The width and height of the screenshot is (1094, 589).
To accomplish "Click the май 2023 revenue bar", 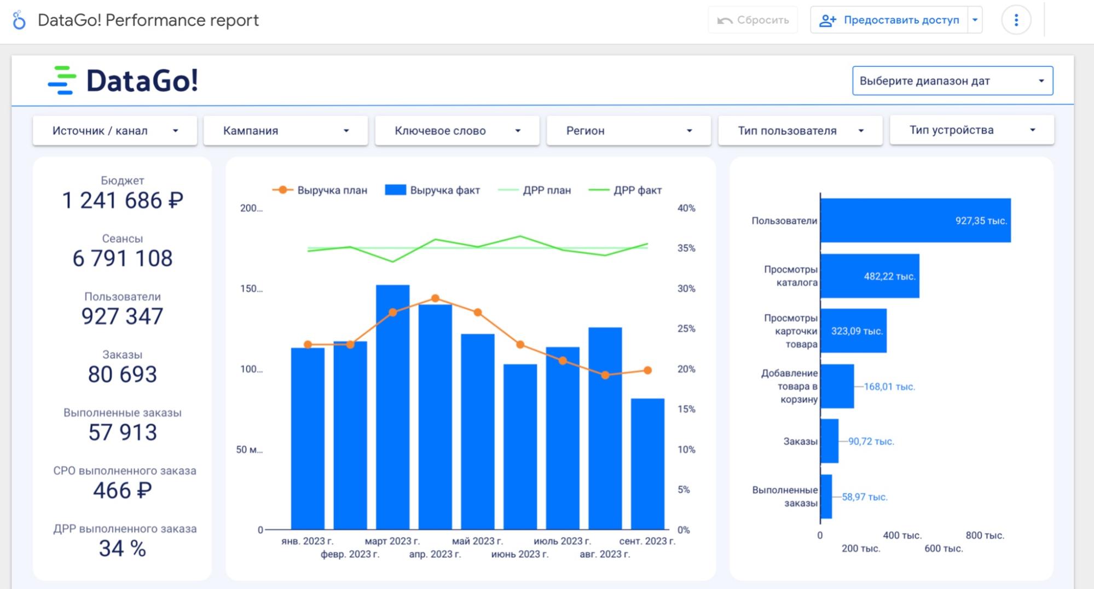I will coord(478,431).
